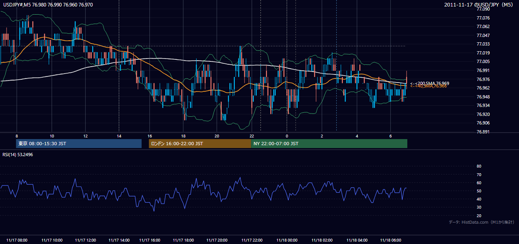Click the RSI scale value 80
Screen dimensions: 519x244
[x=479, y=166]
